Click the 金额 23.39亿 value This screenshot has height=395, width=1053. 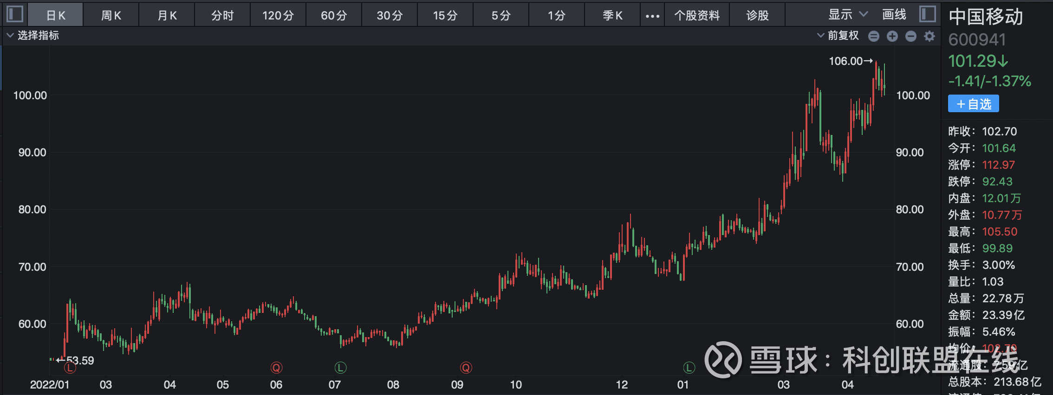[1003, 315]
